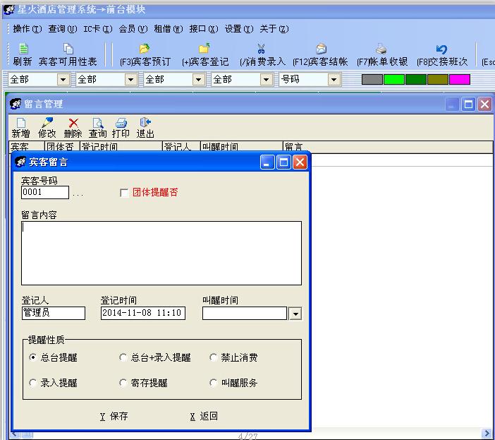Click the 登记时间 column header
The width and height of the screenshot is (495, 440).
coord(121,147)
